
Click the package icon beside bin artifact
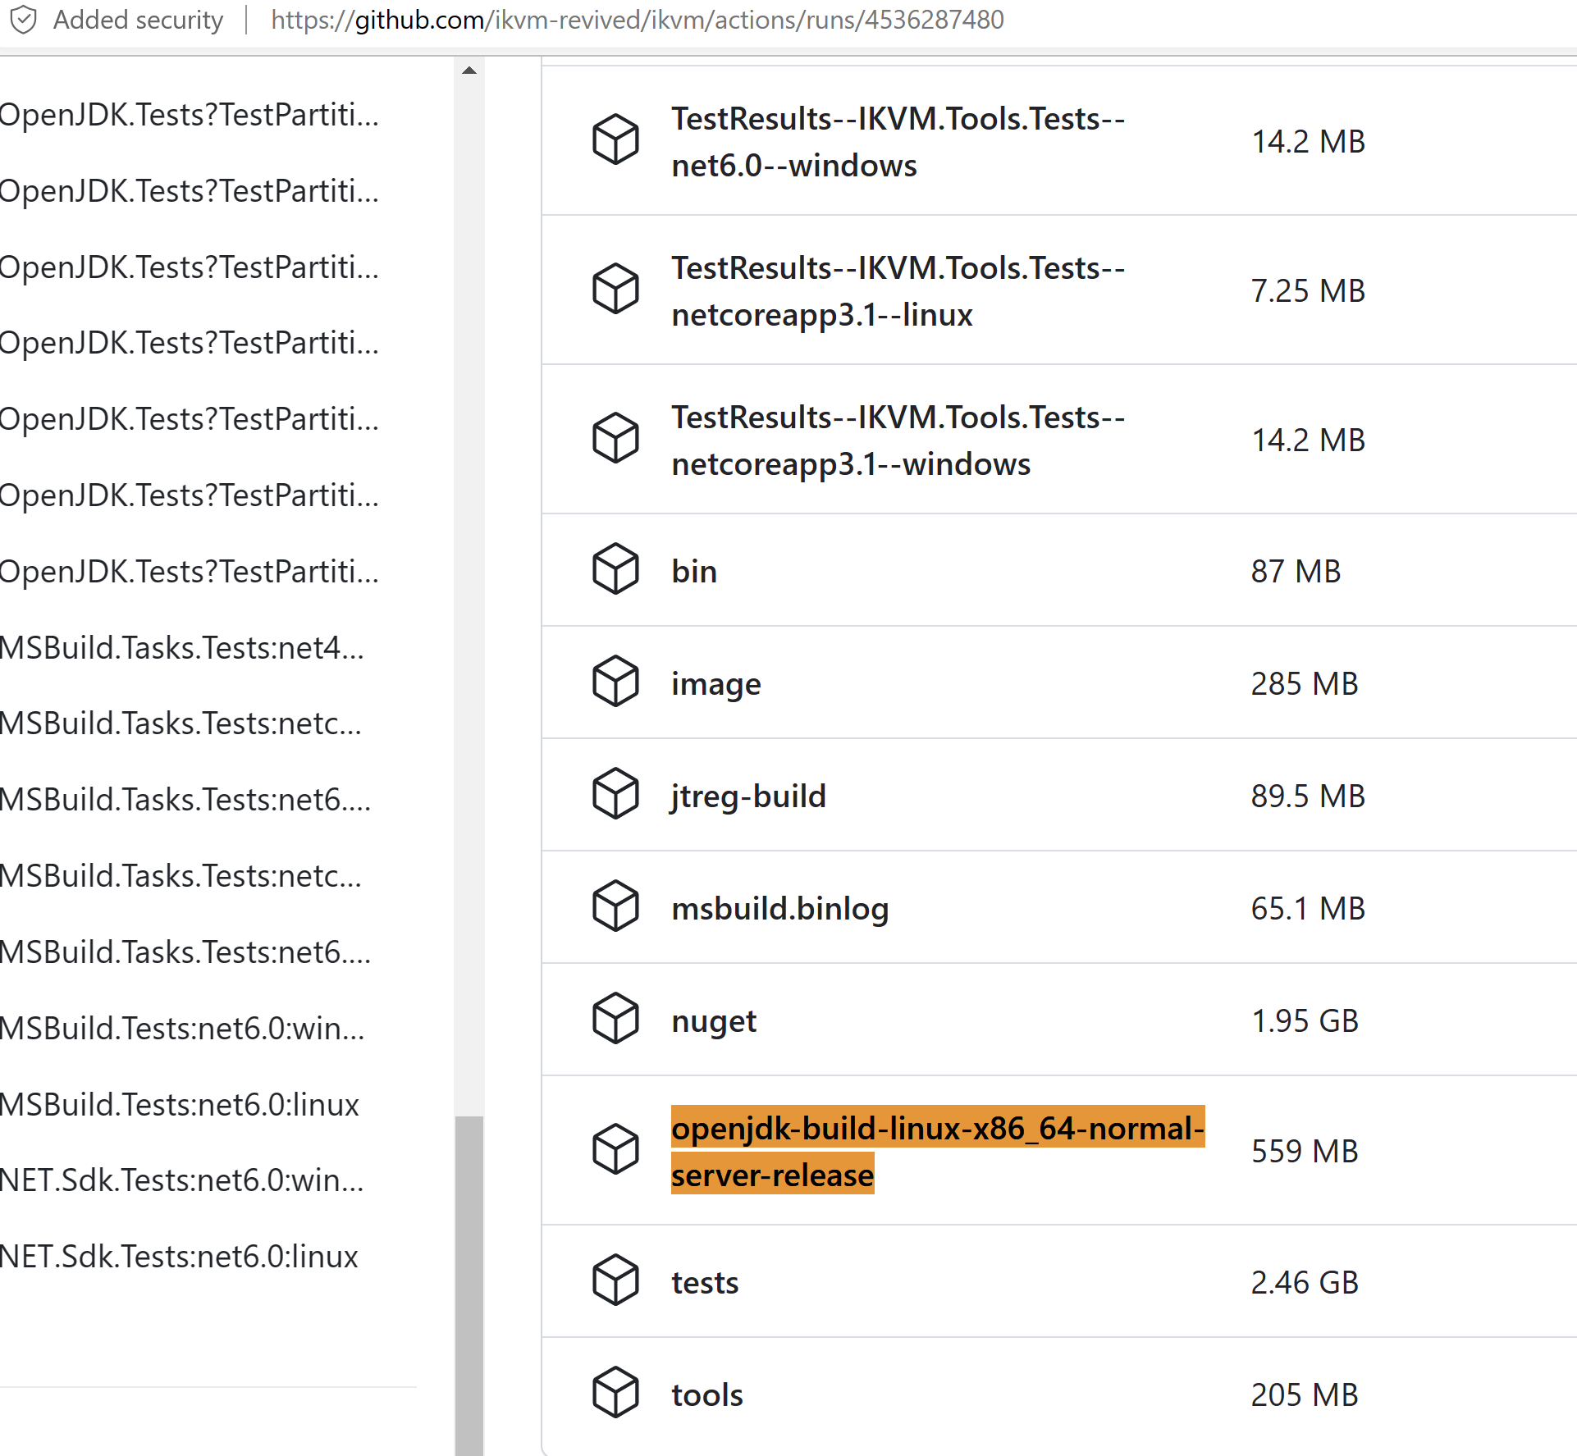click(615, 568)
